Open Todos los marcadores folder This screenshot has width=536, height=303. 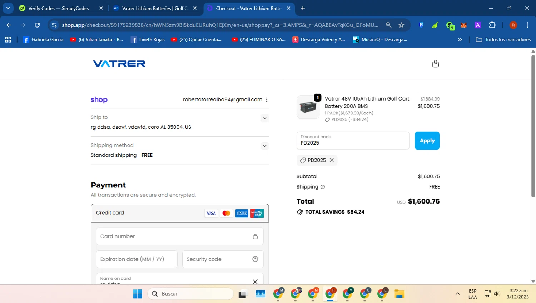(x=503, y=40)
